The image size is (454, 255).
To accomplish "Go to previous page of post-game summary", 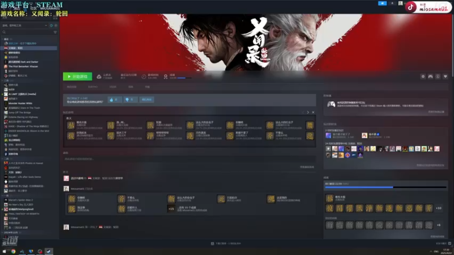I will tap(303, 112).
